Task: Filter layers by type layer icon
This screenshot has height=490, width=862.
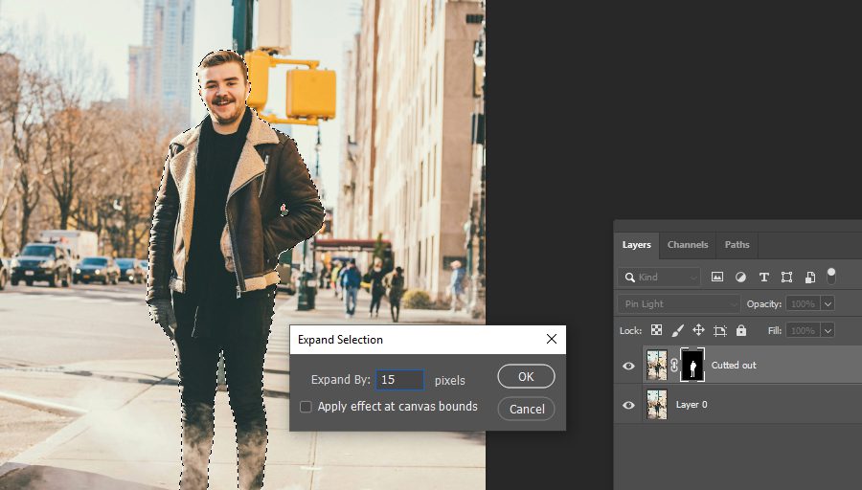Action: point(763,277)
